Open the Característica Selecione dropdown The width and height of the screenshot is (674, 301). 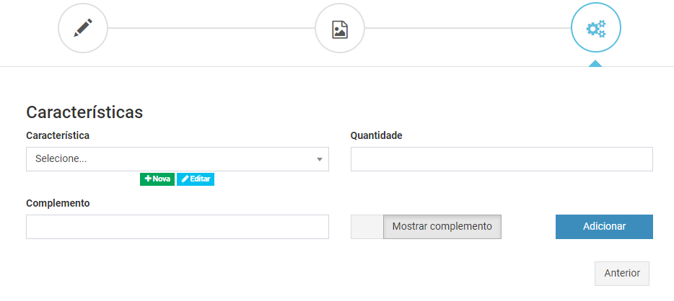point(178,159)
